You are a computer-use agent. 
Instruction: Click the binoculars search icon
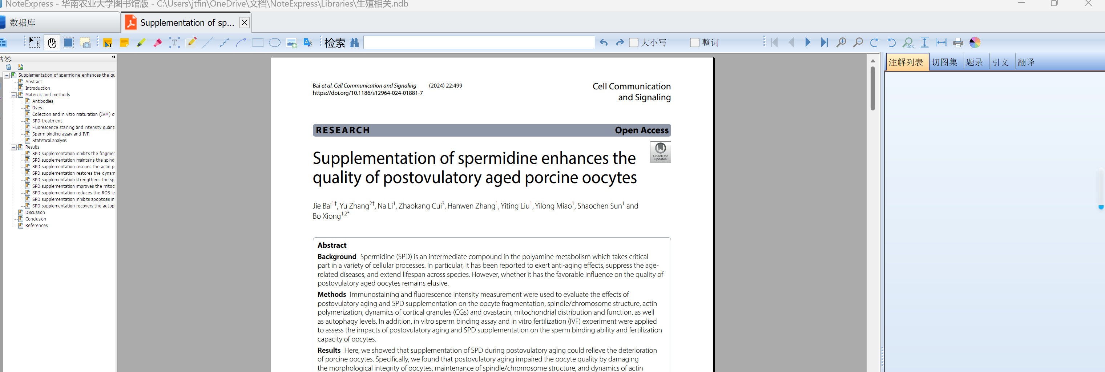pyautogui.click(x=354, y=43)
